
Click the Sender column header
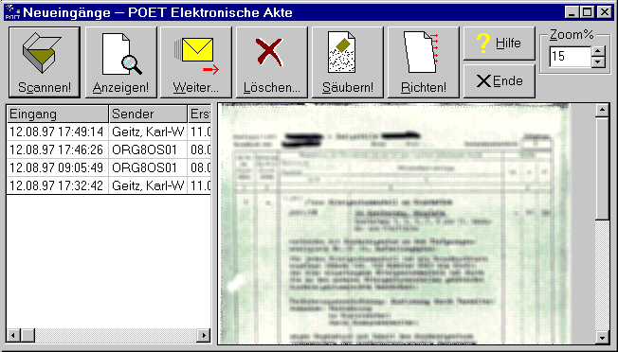coord(148,114)
